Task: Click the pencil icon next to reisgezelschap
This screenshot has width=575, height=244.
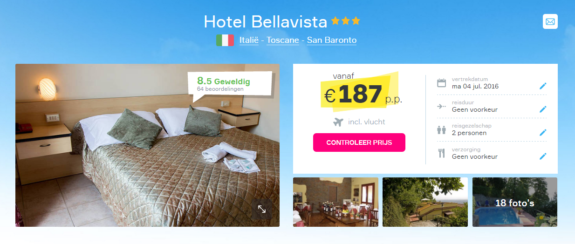Action: pos(542,132)
